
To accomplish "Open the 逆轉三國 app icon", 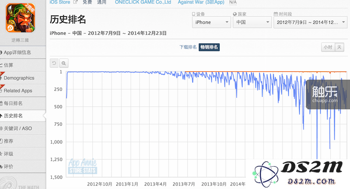I will point(20,17).
